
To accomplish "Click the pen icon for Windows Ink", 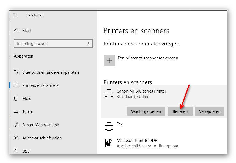I will (x=16, y=125).
